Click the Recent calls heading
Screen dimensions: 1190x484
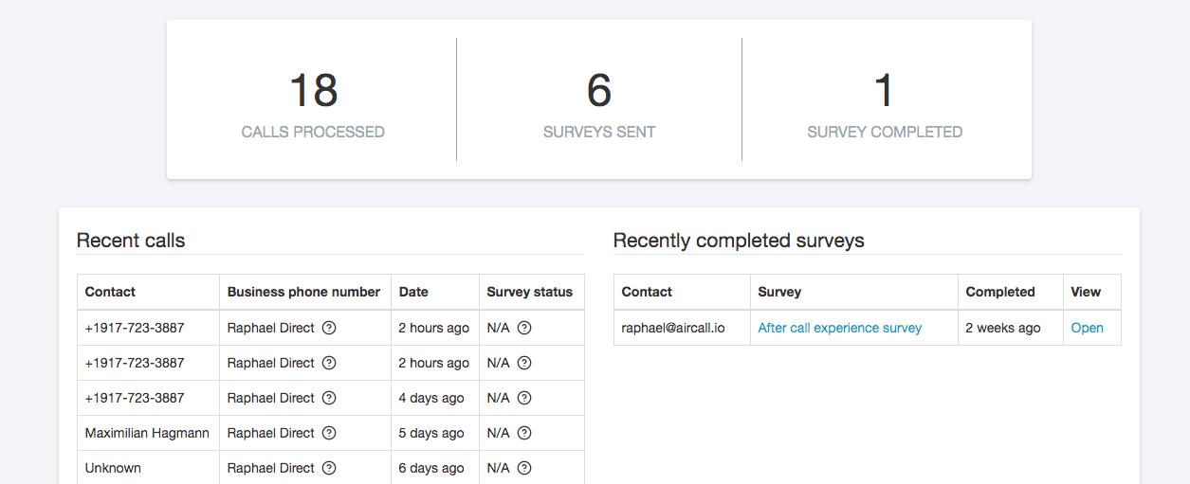click(131, 241)
